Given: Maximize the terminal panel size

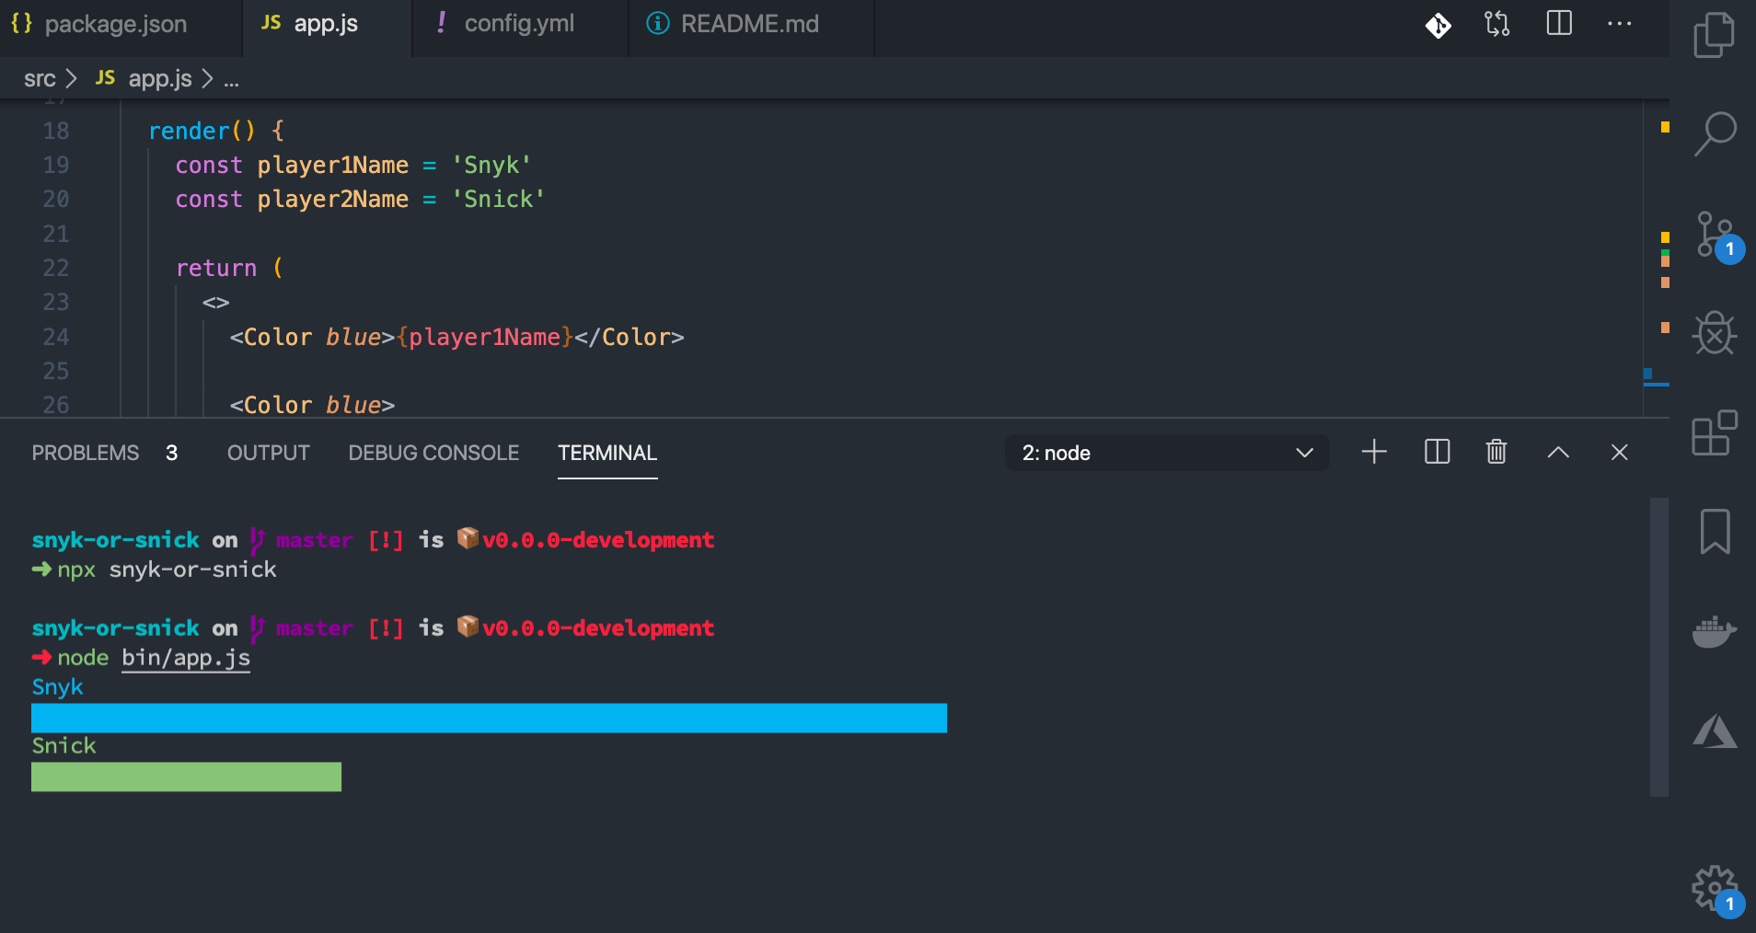Looking at the screenshot, I should coord(1558,452).
